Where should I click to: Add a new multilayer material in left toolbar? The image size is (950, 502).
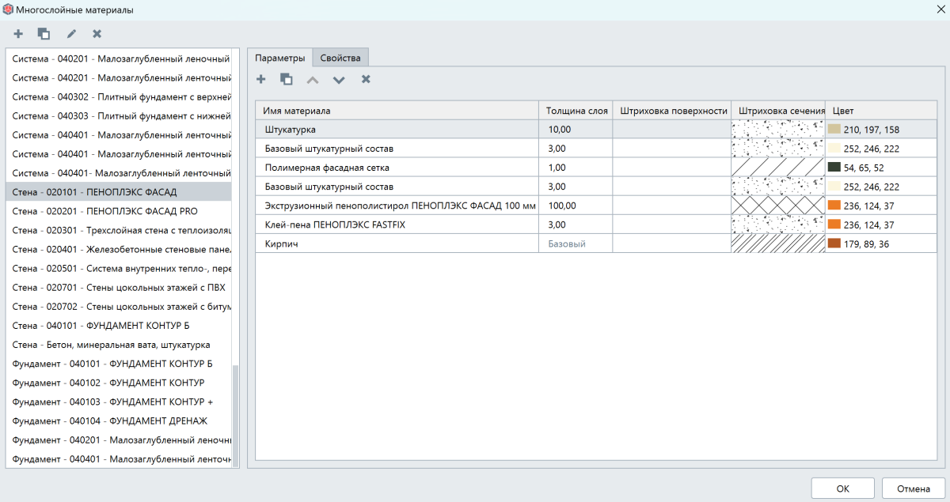(18, 34)
